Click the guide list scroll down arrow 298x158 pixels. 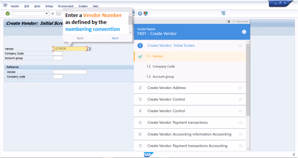248,149
